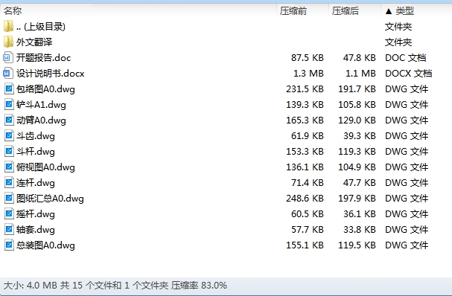Click the 1.1 MB compressed size
The height and width of the screenshot is (296, 452).
[x=360, y=73]
